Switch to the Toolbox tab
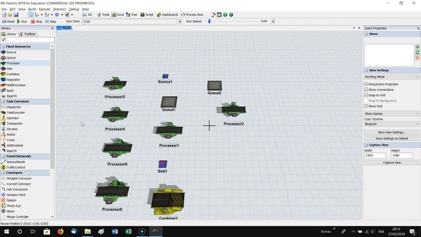Screen dimensions: 421x237 coord(28,34)
